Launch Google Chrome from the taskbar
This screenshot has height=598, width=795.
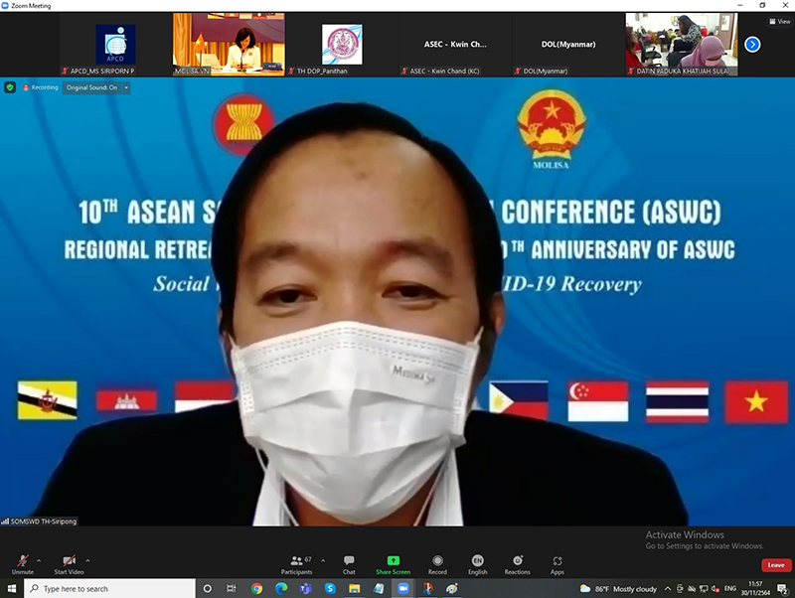click(x=257, y=588)
